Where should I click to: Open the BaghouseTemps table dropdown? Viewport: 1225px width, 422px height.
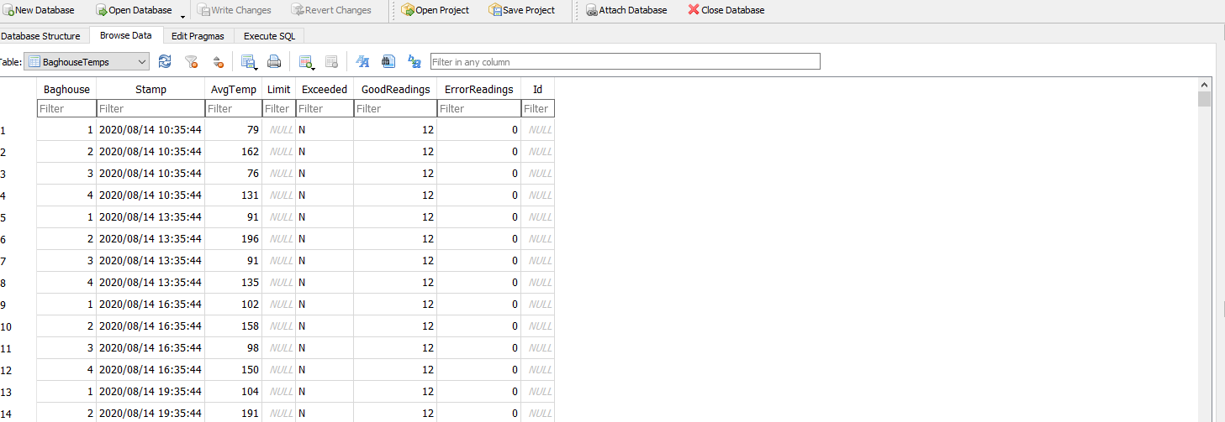pos(87,61)
